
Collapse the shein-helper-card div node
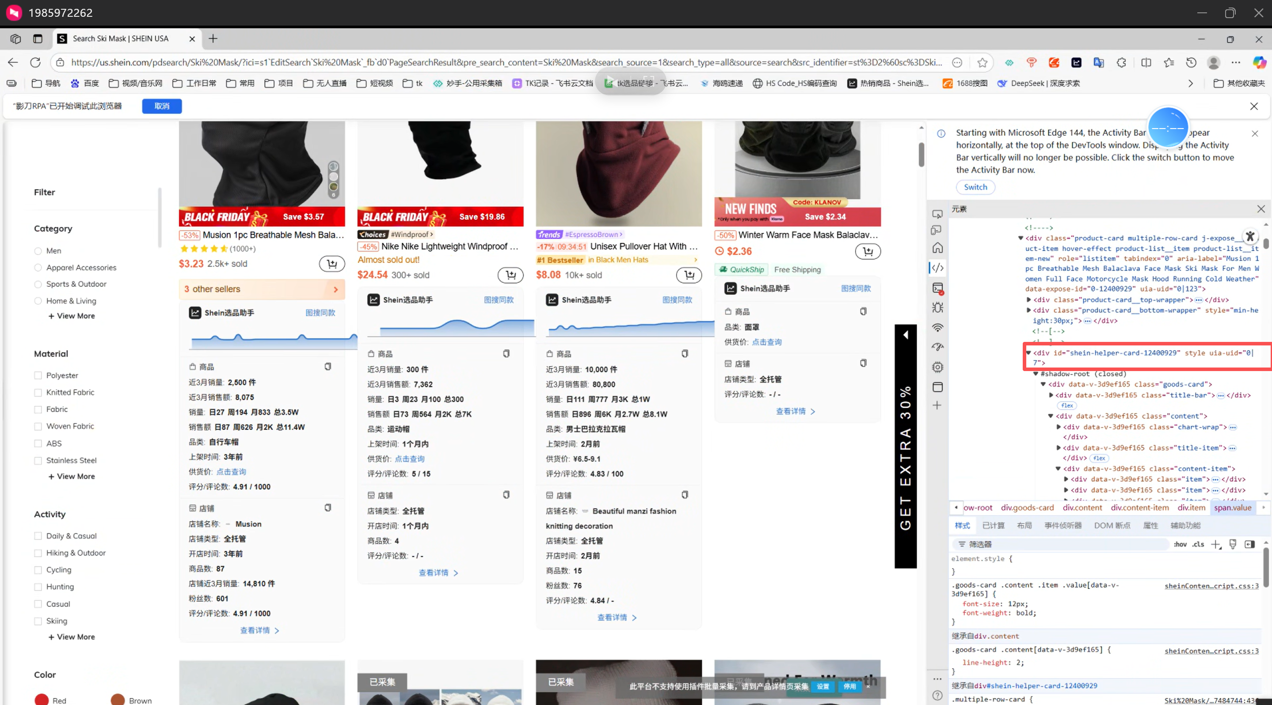(x=1028, y=353)
